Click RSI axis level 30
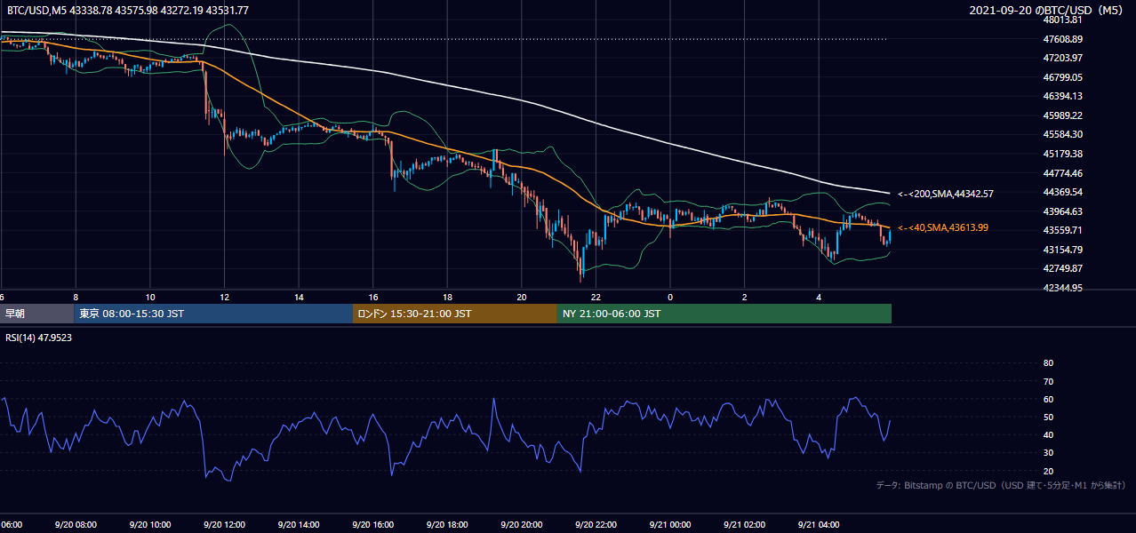 click(x=1048, y=453)
